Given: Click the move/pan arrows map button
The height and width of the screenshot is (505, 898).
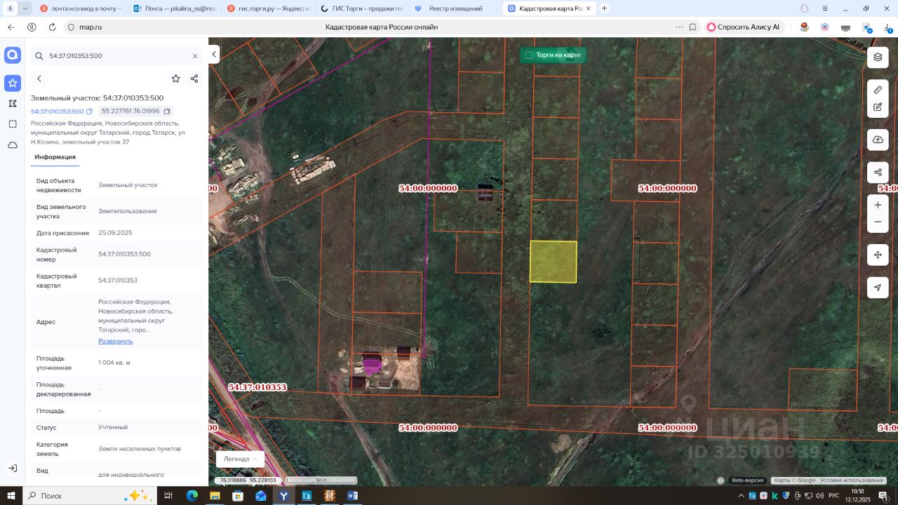Looking at the screenshot, I should (878, 255).
